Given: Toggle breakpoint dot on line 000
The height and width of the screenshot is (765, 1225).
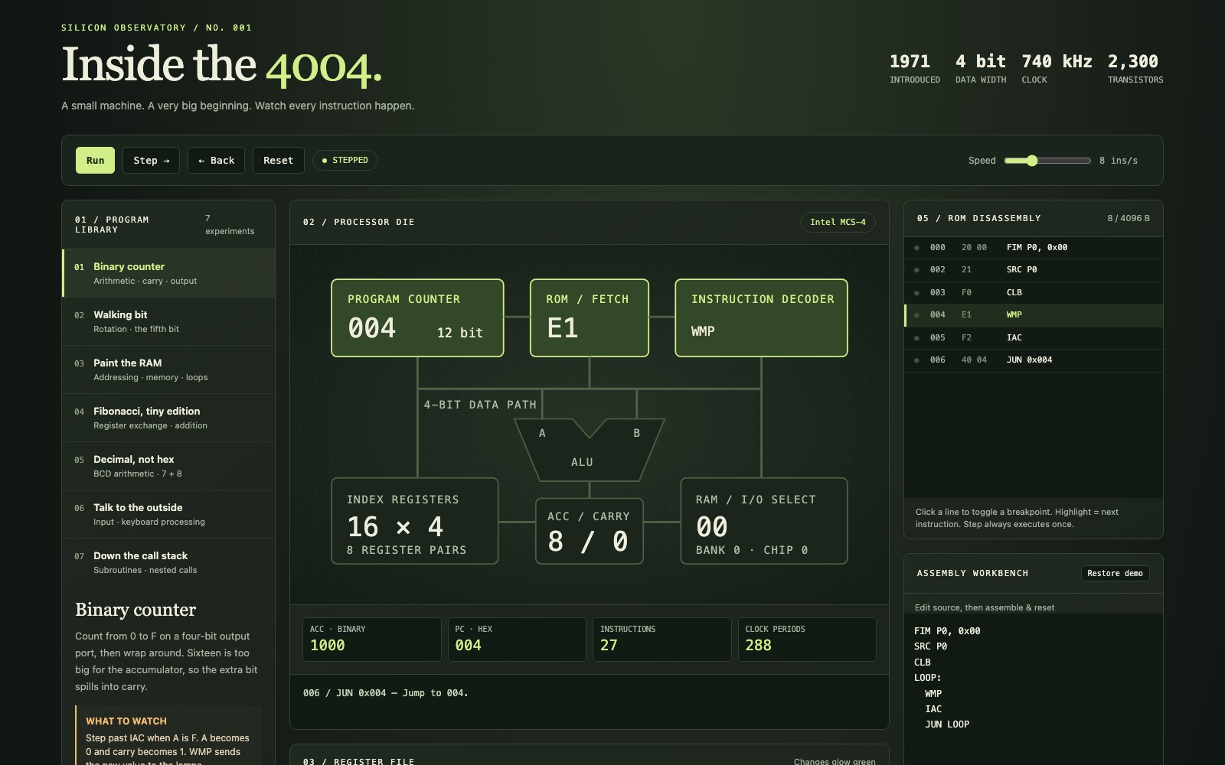Looking at the screenshot, I should click(x=916, y=248).
